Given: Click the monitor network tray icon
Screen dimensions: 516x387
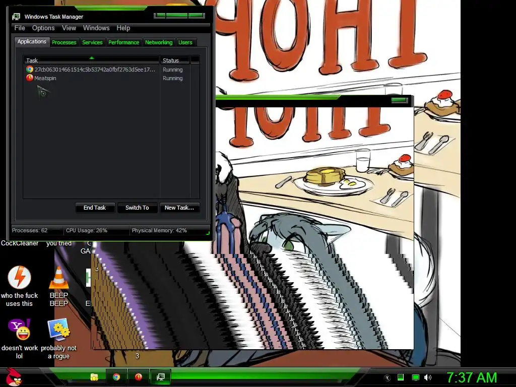Looking at the screenshot, I should point(416,377).
